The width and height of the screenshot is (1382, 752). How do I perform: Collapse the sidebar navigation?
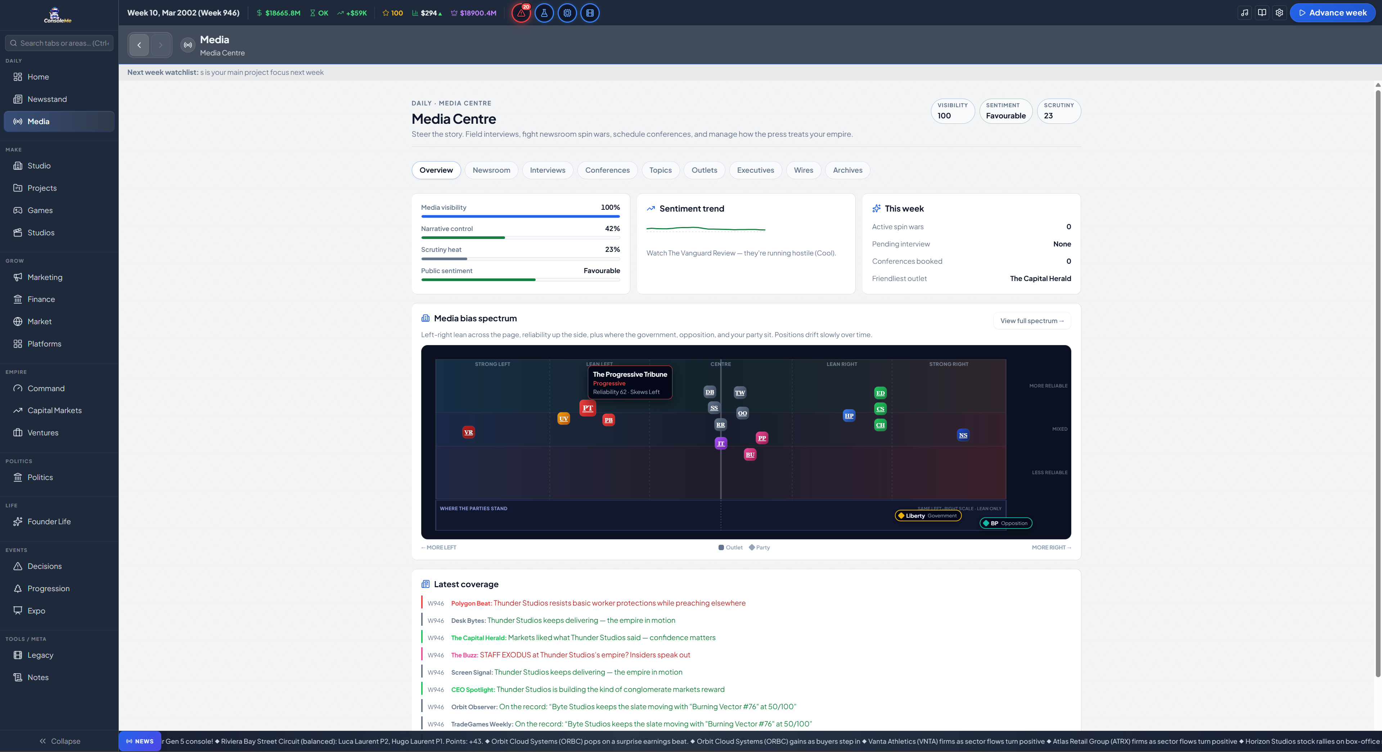pyautogui.click(x=59, y=741)
